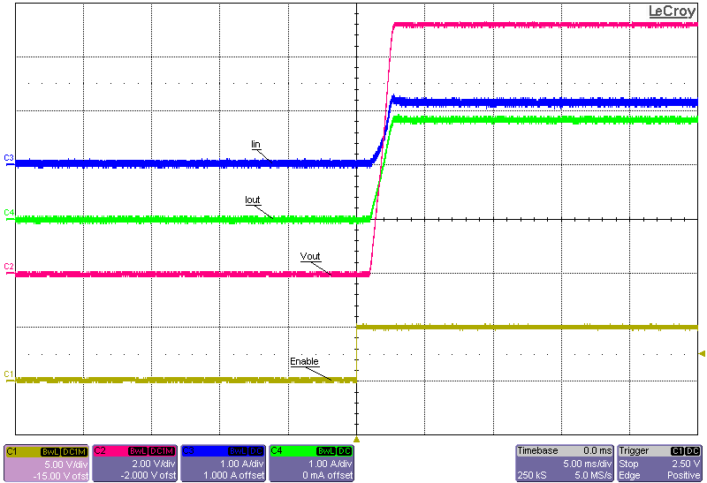Click the C1 ground level marker
Screen dimensions: 707x483
tap(9, 375)
